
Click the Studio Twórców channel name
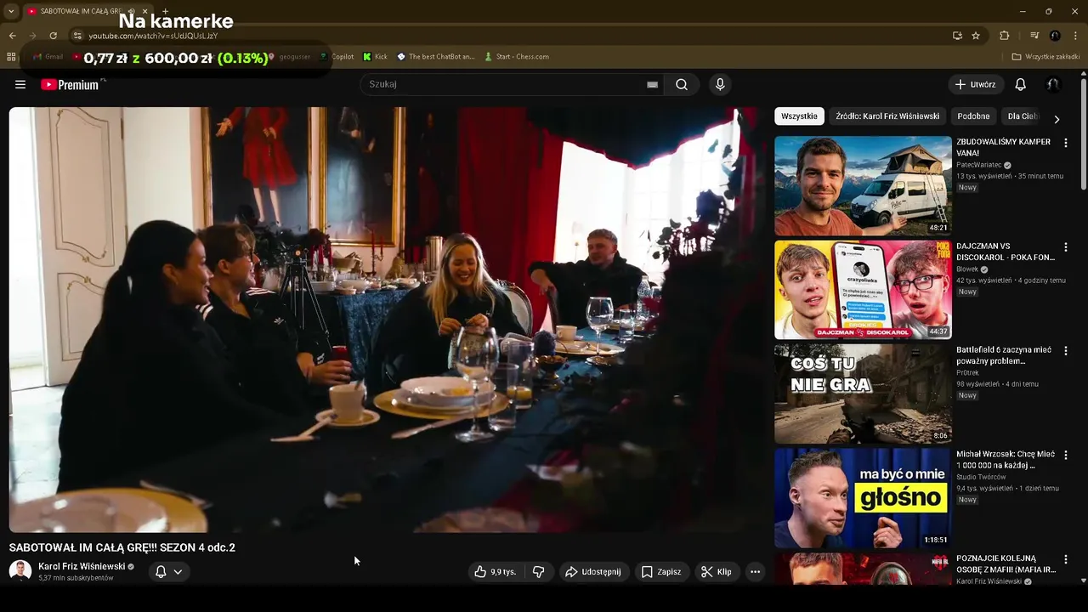[981, 477]
